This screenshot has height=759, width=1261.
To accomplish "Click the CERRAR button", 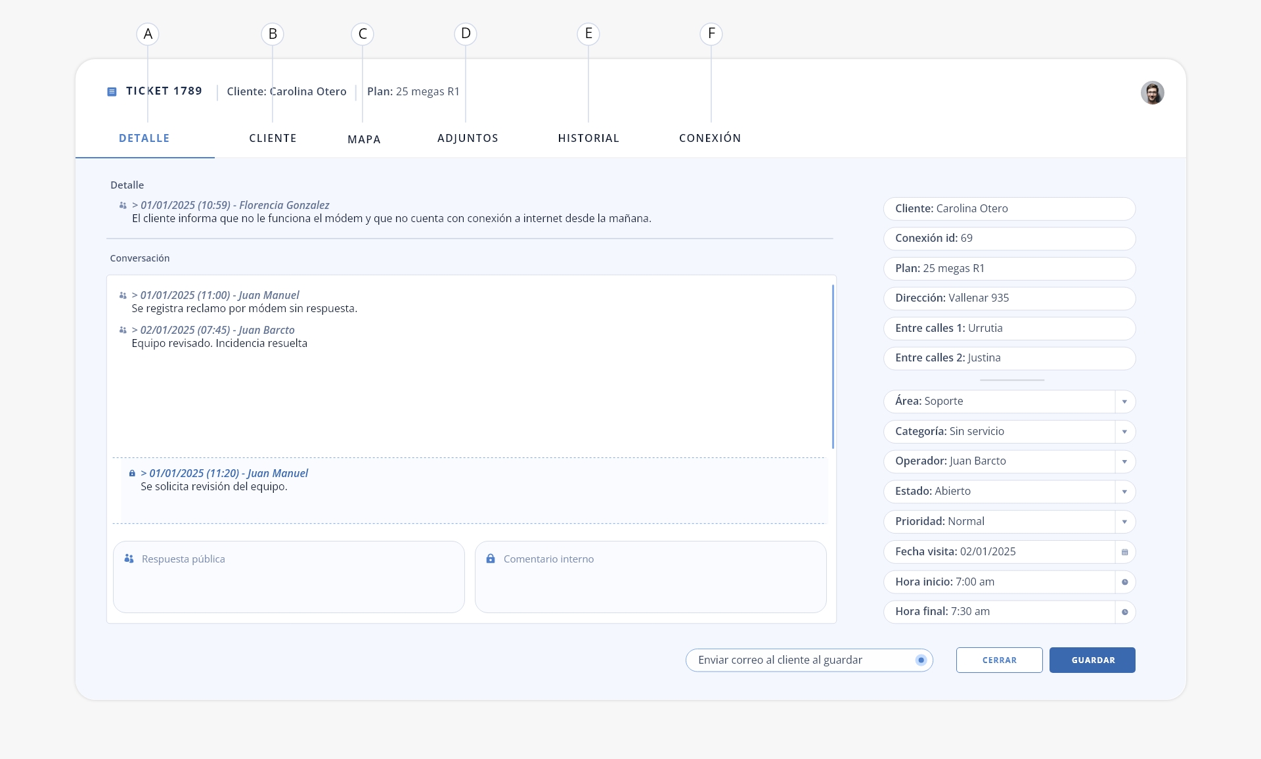I will tap(999, 660).
